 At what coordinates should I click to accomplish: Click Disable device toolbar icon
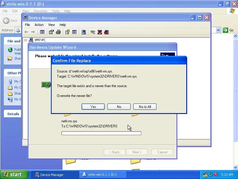[x=107, y=32]
